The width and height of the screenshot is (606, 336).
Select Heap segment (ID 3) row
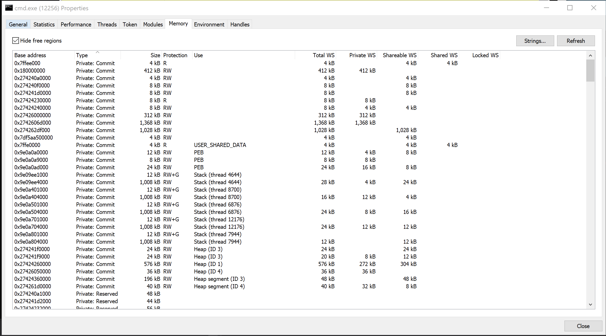tap(219, 279)
